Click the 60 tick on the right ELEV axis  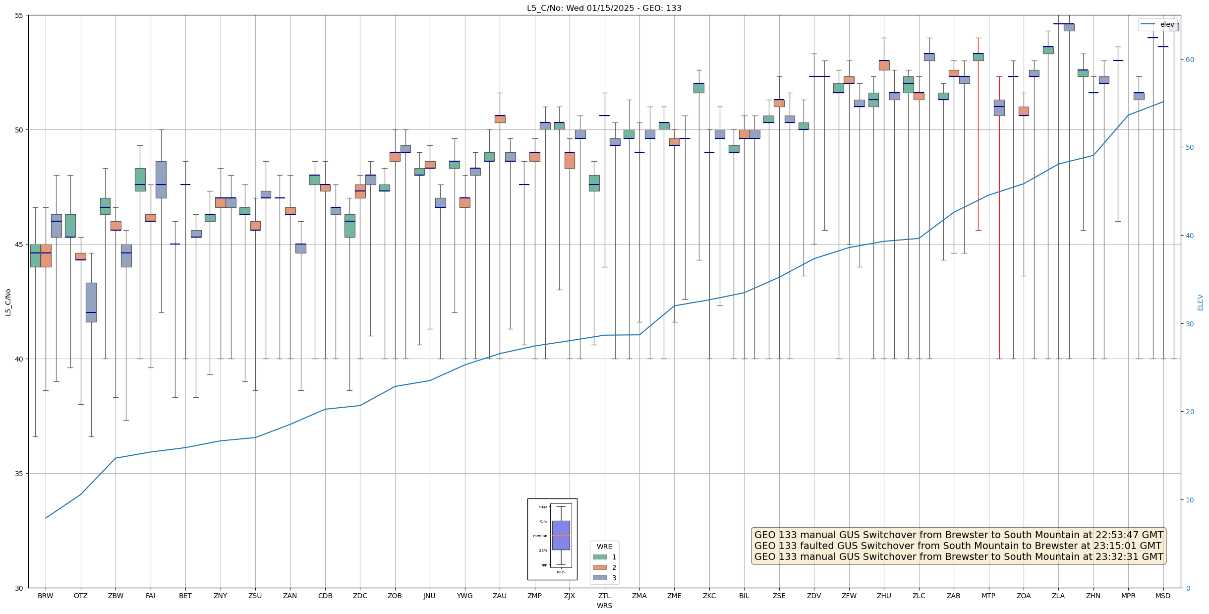(x=1190, y=60)
